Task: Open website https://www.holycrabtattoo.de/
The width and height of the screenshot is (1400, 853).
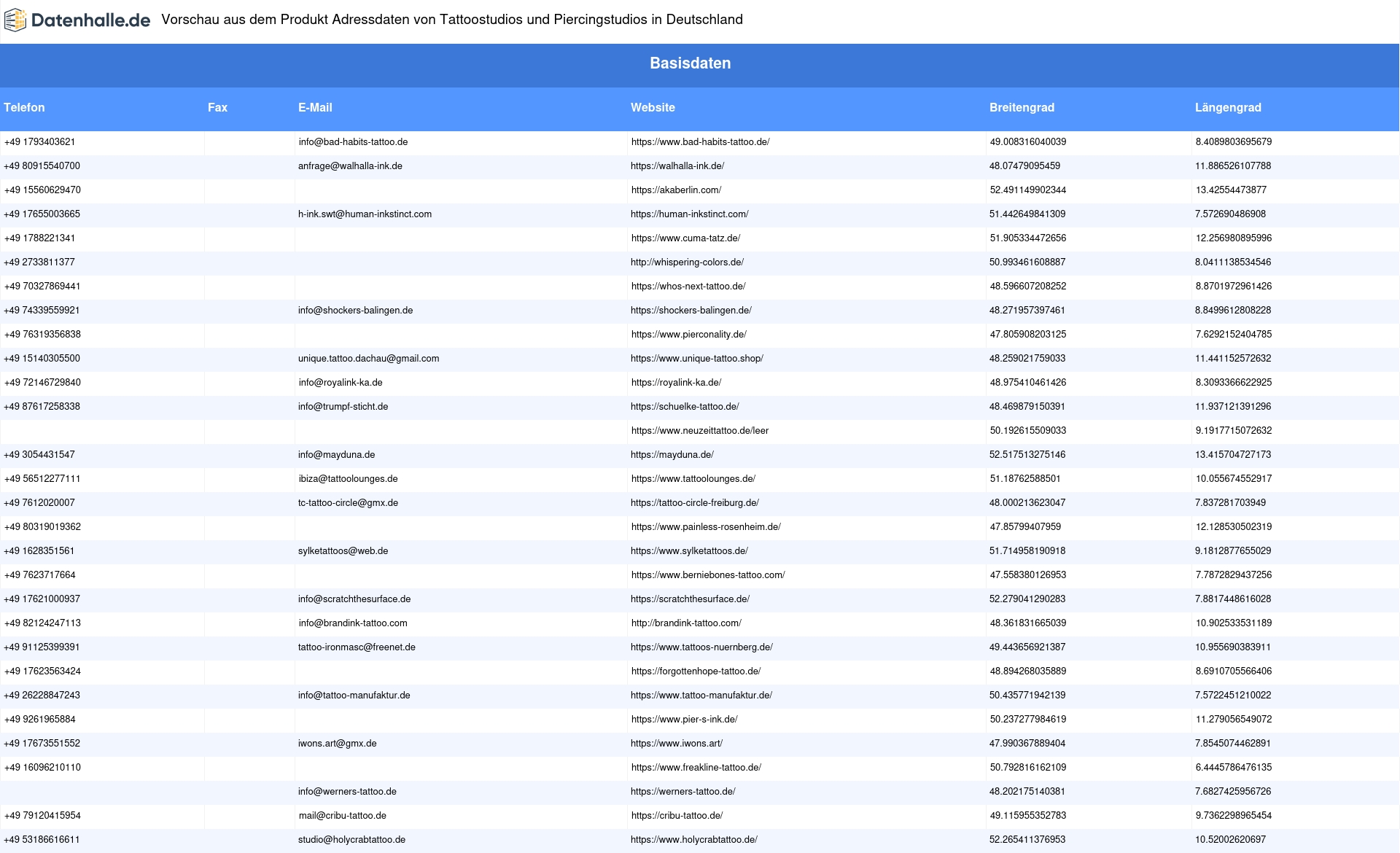Action: point(694,840)
